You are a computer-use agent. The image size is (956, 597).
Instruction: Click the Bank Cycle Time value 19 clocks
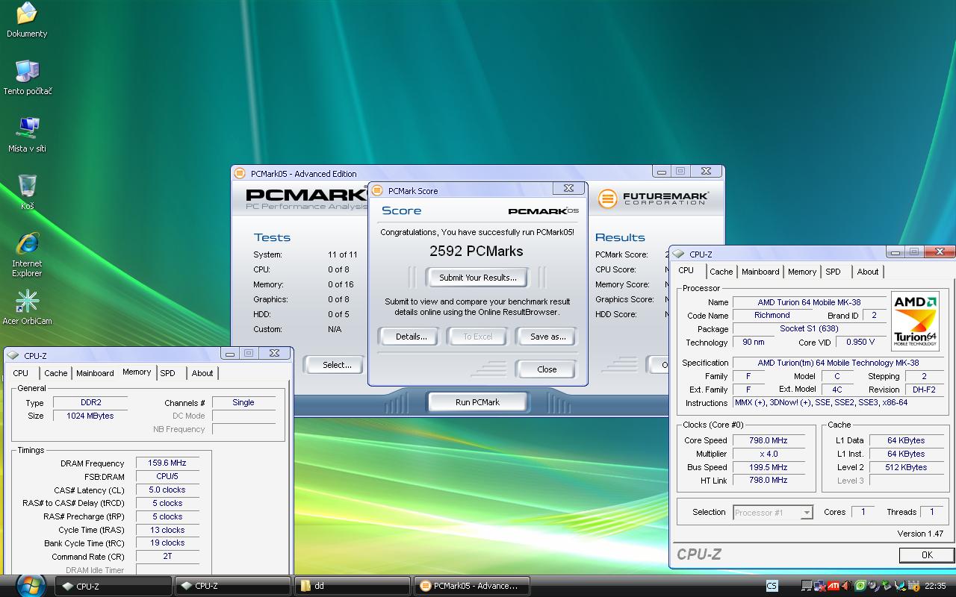[167, 543]
